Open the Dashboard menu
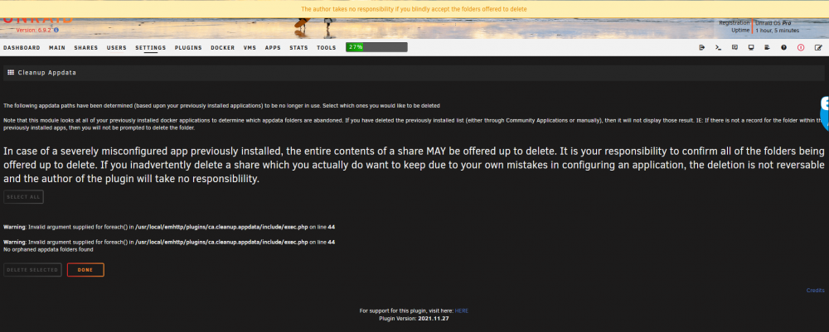Image resolution: width=829 pixels, height=332 pixels. [22, 47]
